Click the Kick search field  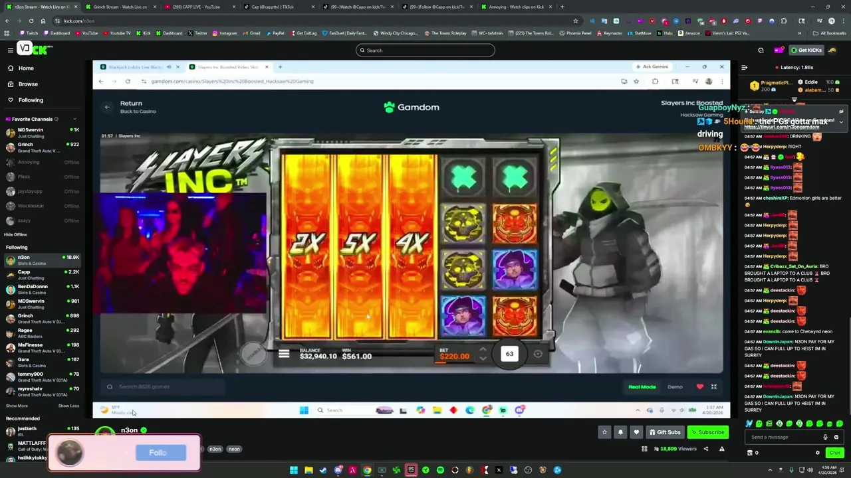pos(425,50)
